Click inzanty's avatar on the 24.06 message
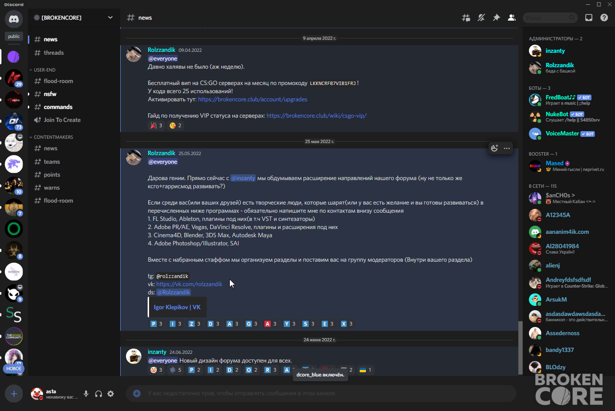 click(134, 356)
